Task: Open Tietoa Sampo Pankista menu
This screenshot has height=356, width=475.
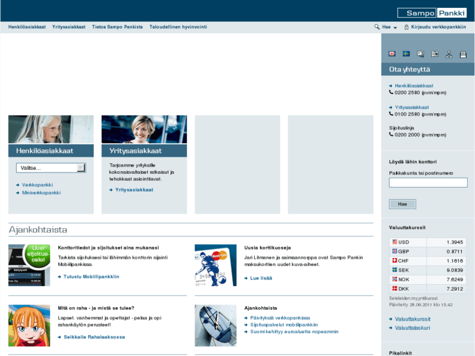Action: tap(117, 27)
